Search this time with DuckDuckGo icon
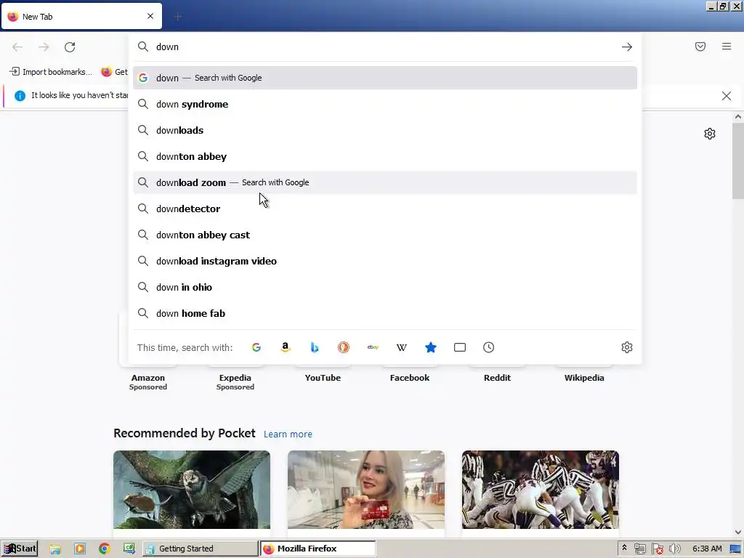Image resolution: width=744 pixels, height=558 pixels. click(344, 347)
